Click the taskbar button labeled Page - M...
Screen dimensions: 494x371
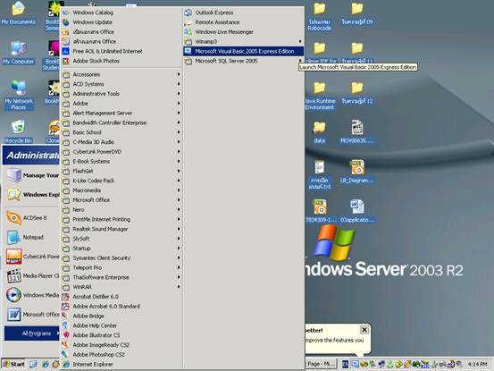[321, 364]
